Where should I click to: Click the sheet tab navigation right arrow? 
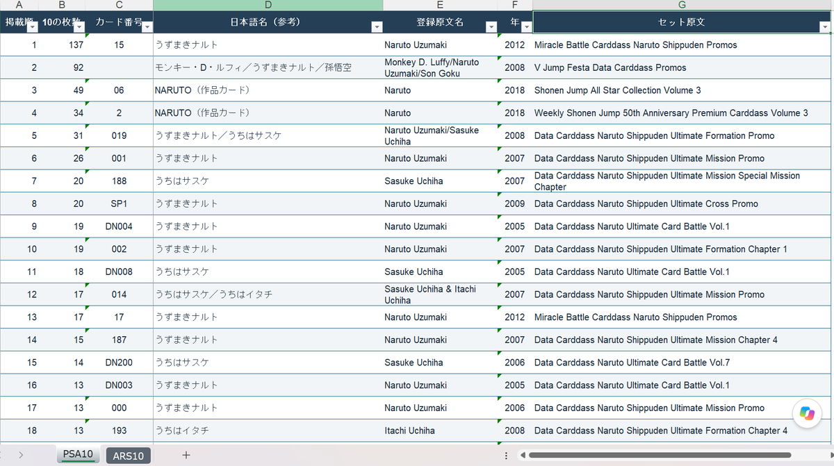click(21, 455)
